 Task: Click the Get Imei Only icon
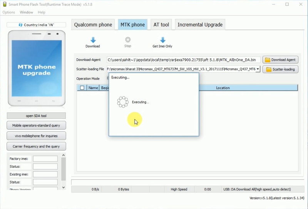click(162, 40)
